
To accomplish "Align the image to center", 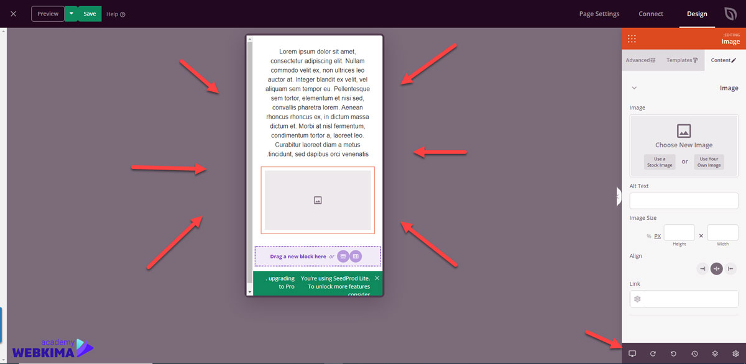I will [717, 269].
